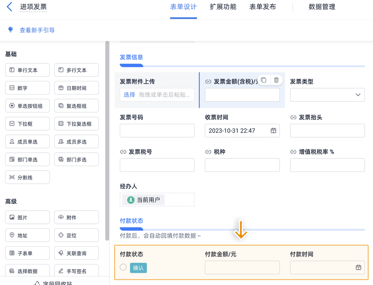The height and width of the screenshot is (285, 373).
Task: Open the 查看新手引导 link
Action: [x=37, y=30]
